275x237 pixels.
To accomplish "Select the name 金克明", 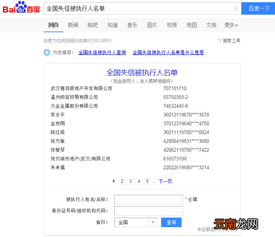I will pos(58,123).
